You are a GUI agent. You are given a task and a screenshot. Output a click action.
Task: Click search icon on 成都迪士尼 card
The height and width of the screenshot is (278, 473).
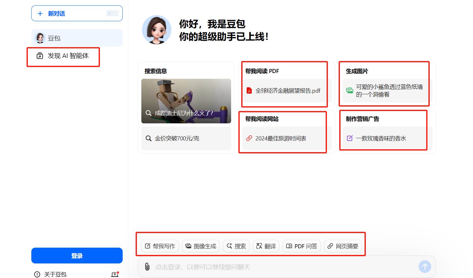coord(148,113)
